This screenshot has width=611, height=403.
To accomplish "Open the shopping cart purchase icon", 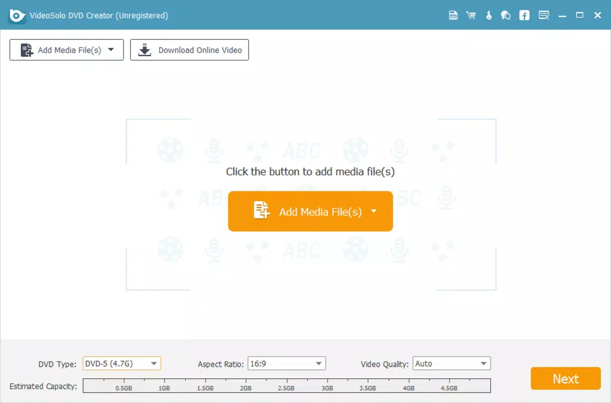I will pos(471,16).
